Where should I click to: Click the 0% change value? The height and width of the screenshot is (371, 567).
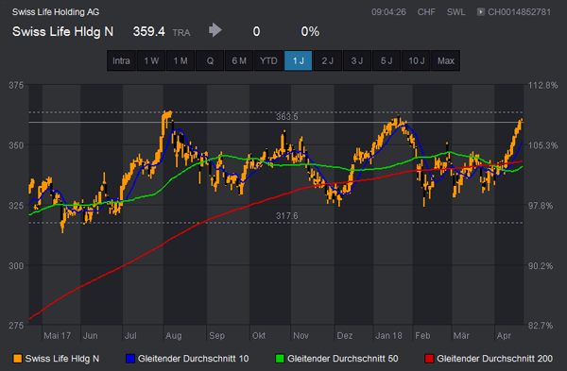(x=310, y=31)
